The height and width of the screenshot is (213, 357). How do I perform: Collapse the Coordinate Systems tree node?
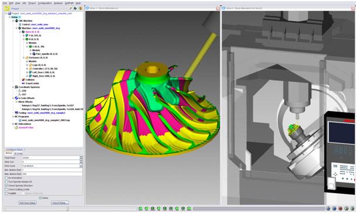click(x=13, y=87)
